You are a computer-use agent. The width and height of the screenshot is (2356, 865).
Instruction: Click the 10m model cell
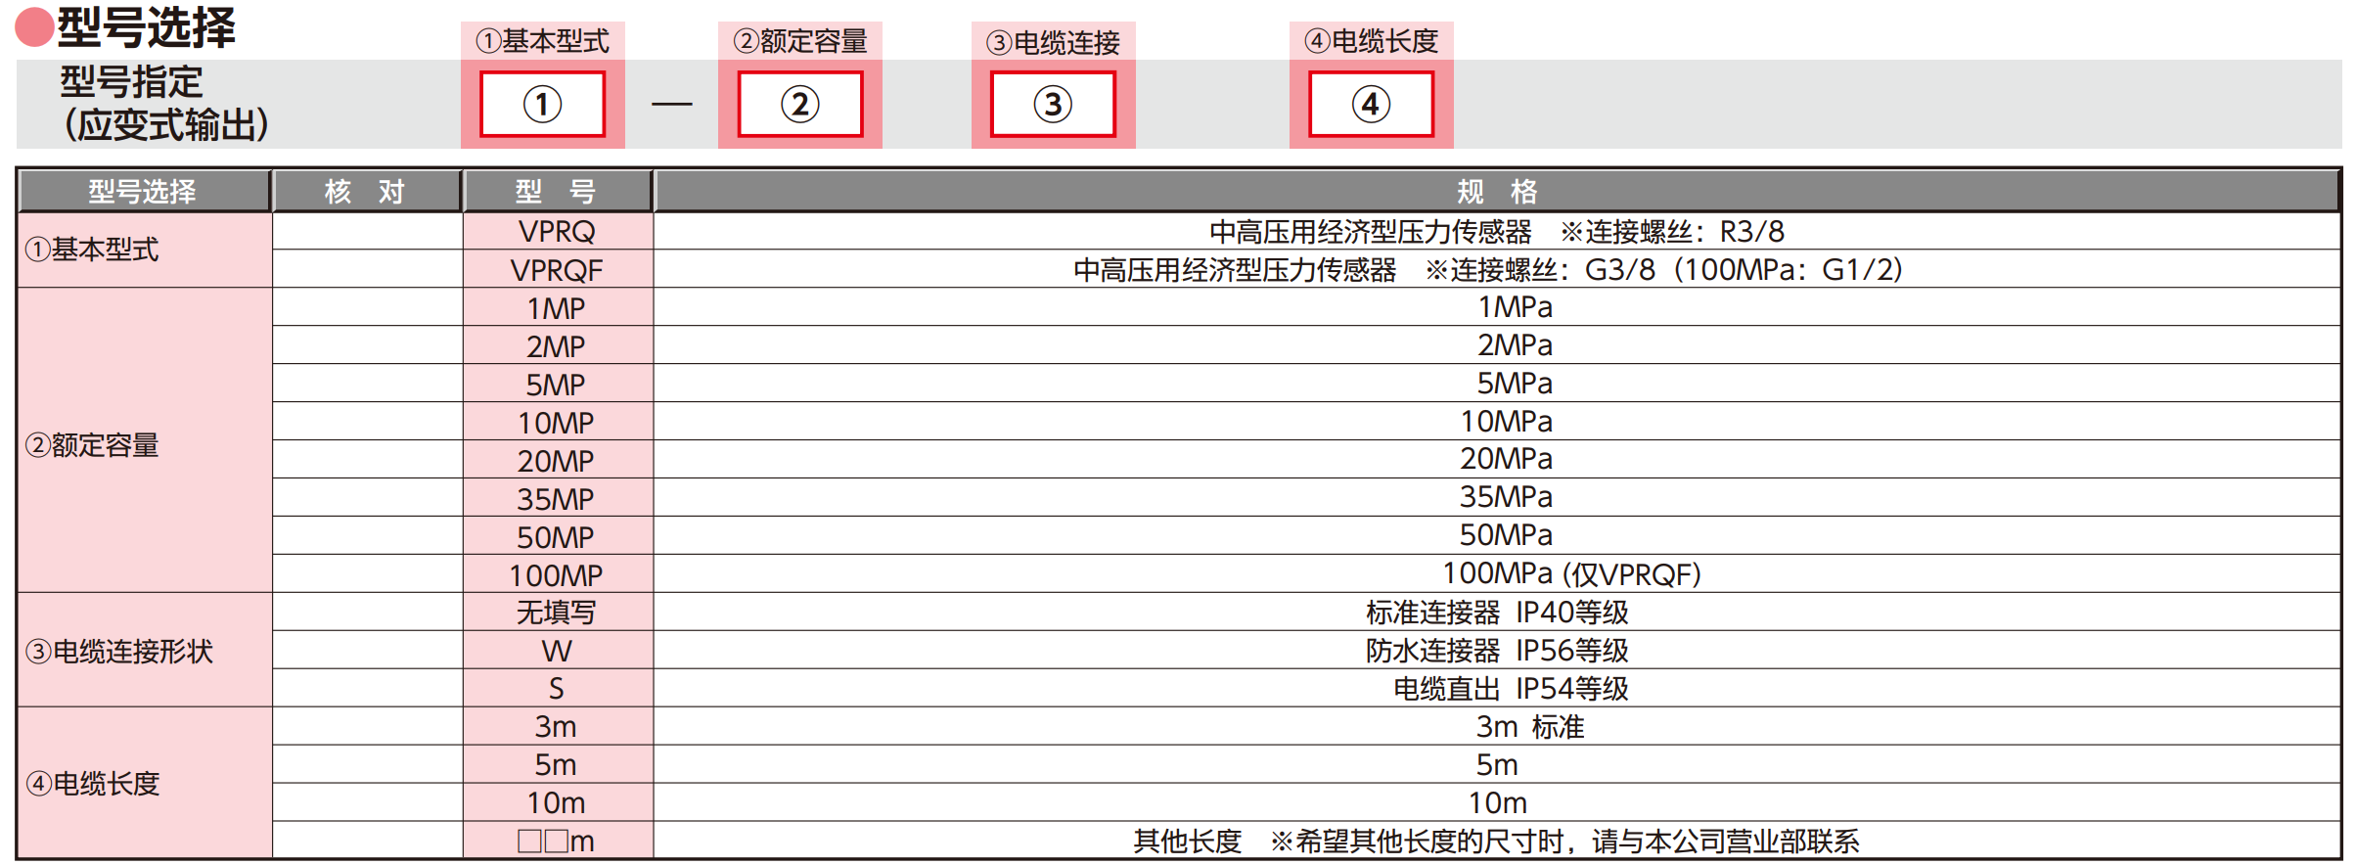[x=558, y=802]
